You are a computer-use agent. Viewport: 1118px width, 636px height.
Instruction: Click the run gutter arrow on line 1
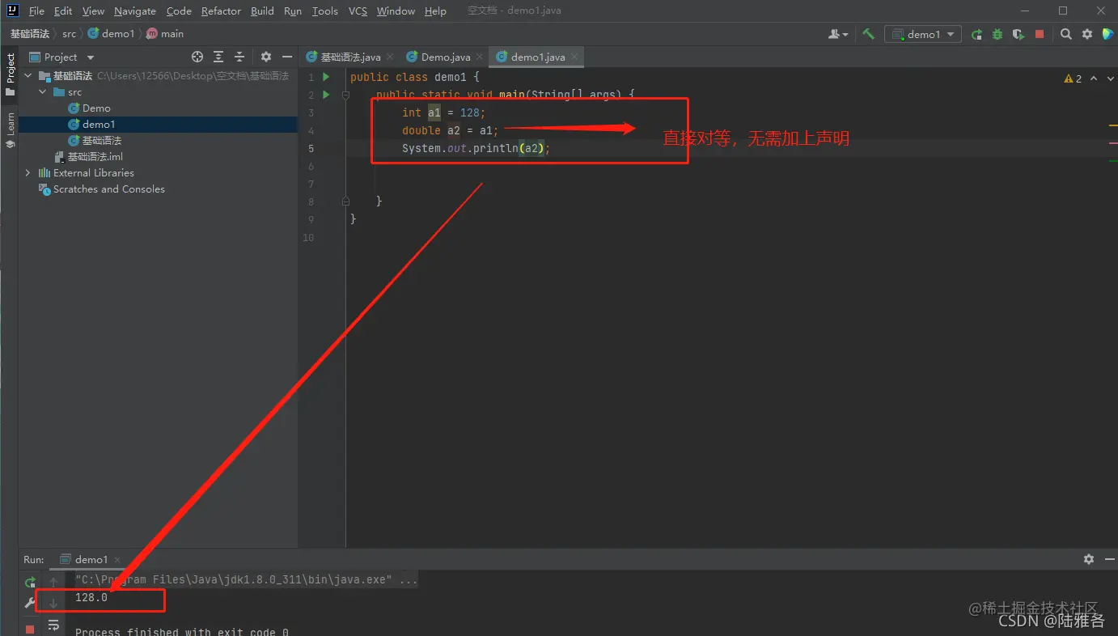tap(326, 77)
